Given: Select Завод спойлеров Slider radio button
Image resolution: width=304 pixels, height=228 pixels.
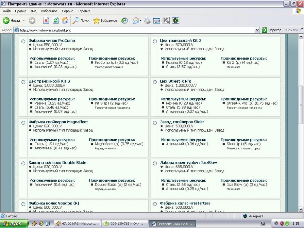Looking at the screenshot, I should (x=155, y=123).
